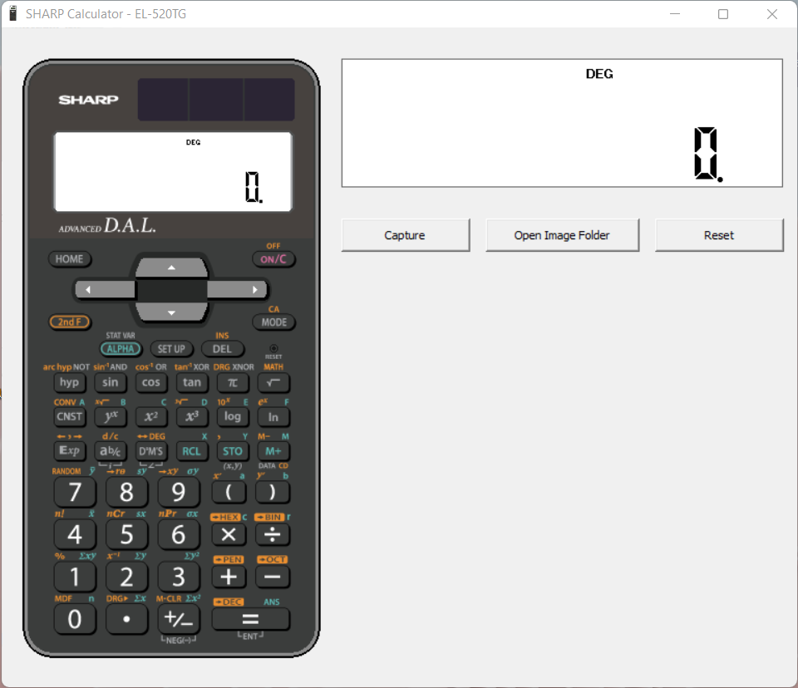Tap the number 1 key

[75, 577]
